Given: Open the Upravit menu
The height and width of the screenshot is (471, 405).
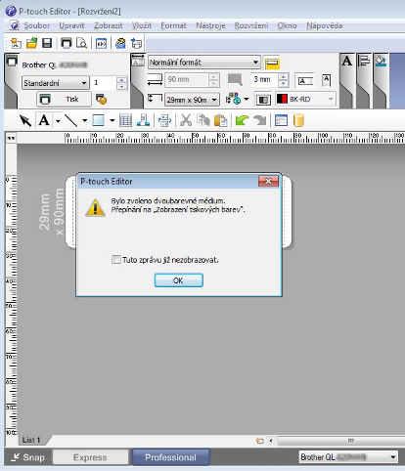Looking at the screenshot, I should click(71, 25).
